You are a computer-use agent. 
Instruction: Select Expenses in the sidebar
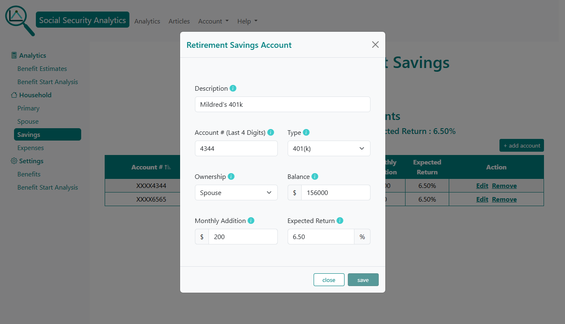[x=31, y=148]
